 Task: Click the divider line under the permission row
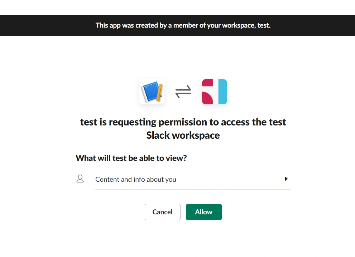point(192,188)
